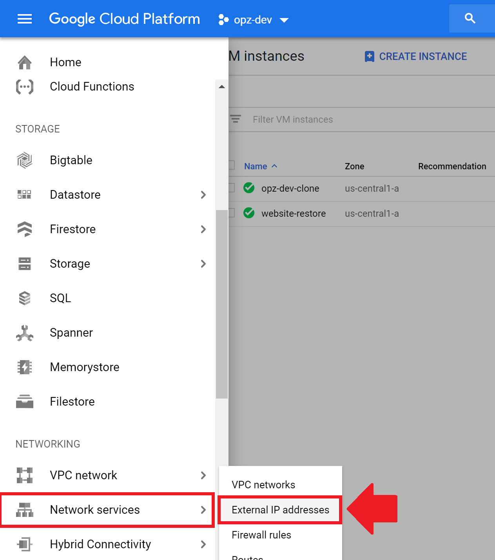The width and height of the screenshot is (495, 560).
Task: Click the filter lines icon
Action: pyautogui.click(x=236, y=119)
